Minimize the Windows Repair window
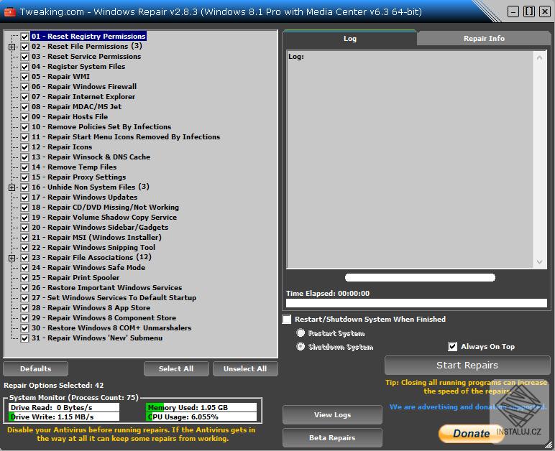 (x=513, y=11)
